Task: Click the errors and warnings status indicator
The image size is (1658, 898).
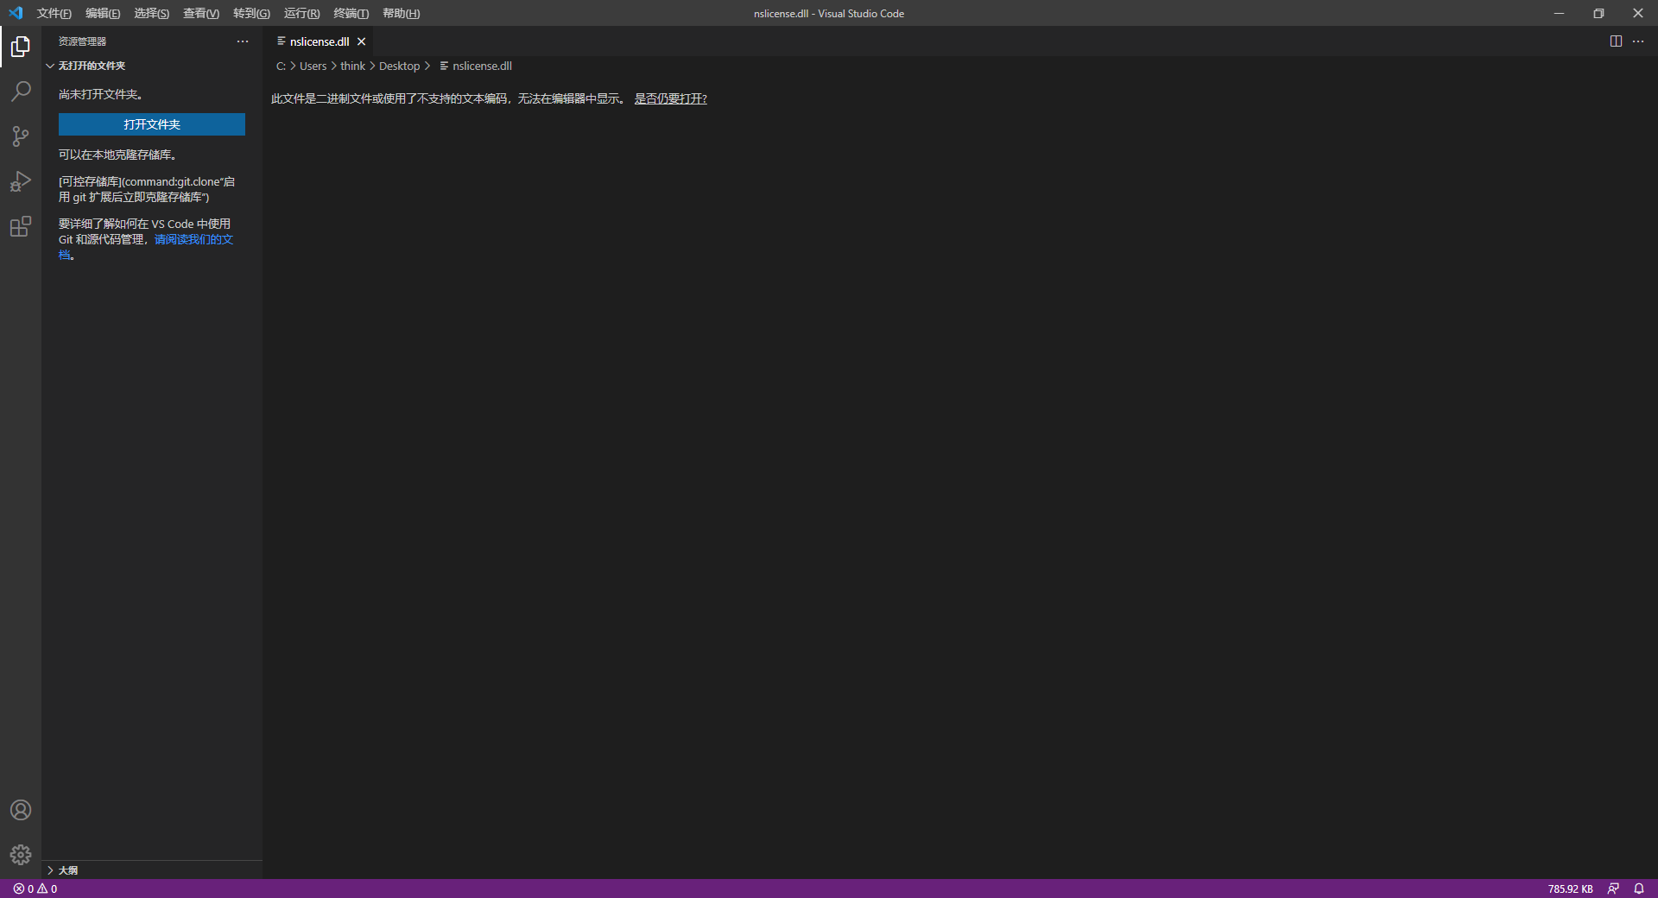Action: click(35, 889)
